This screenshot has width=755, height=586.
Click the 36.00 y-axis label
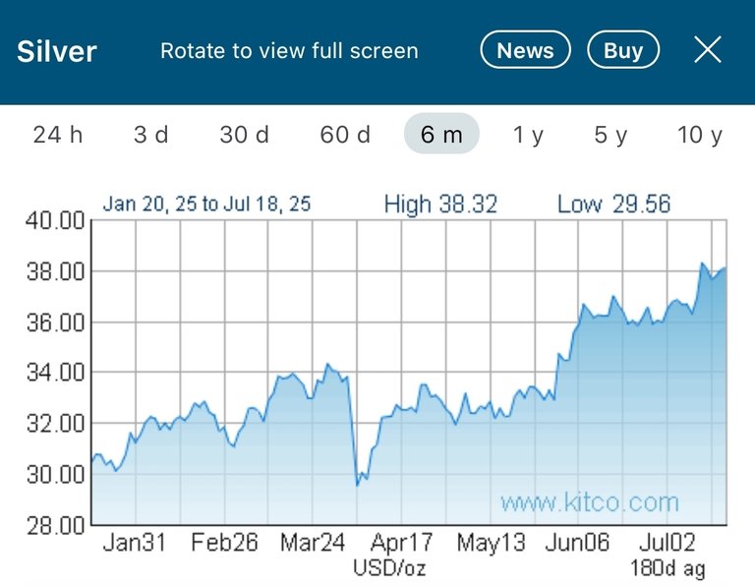click(x=55, y=322)
